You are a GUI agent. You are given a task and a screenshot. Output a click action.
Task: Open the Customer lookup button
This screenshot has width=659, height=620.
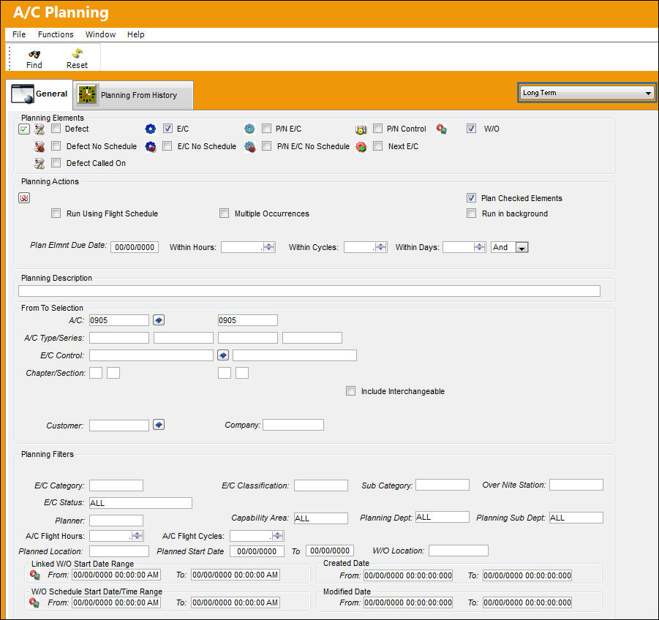point(159,425)
